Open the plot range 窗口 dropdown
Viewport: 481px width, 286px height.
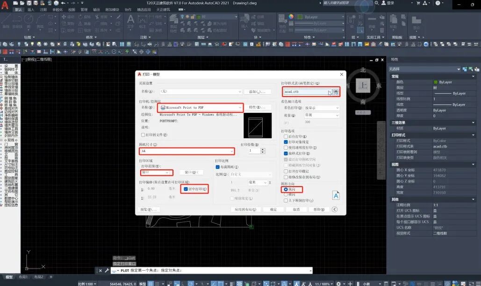click(x=156, y=173)
